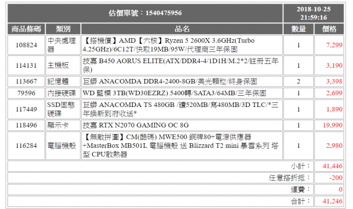353x209 pixels.
Task: Click the 任意搭折抵 label
Action: pyautogui.click(x=290, y=178)
